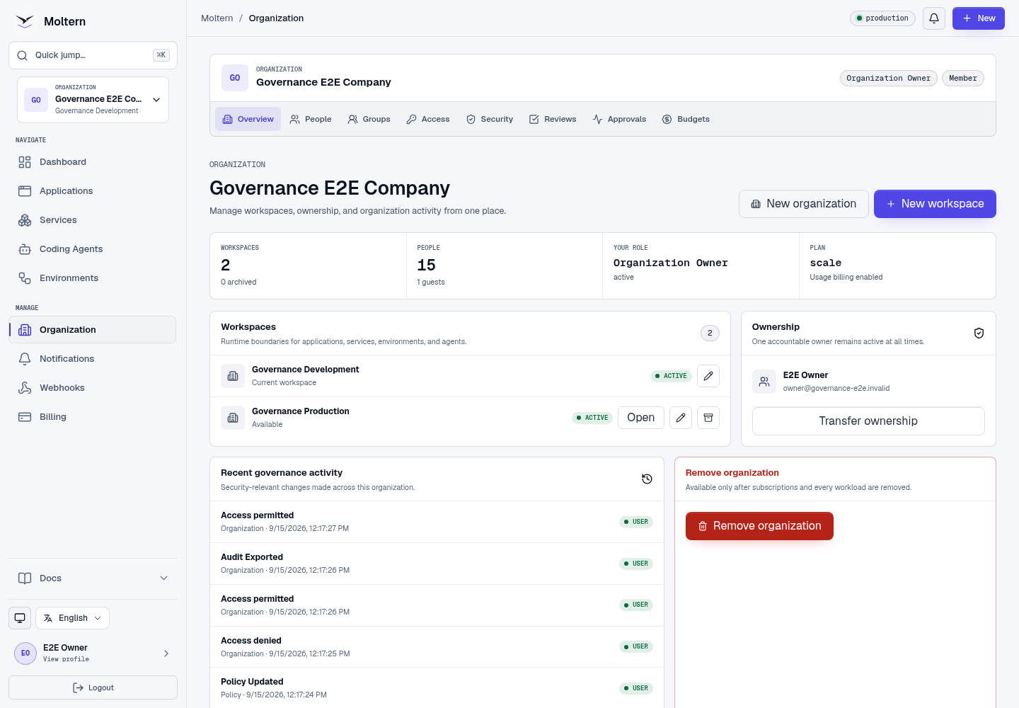Open Billing in the sidebar
Viewport: 1019px width, 708px height.
[x=93, y=417]
